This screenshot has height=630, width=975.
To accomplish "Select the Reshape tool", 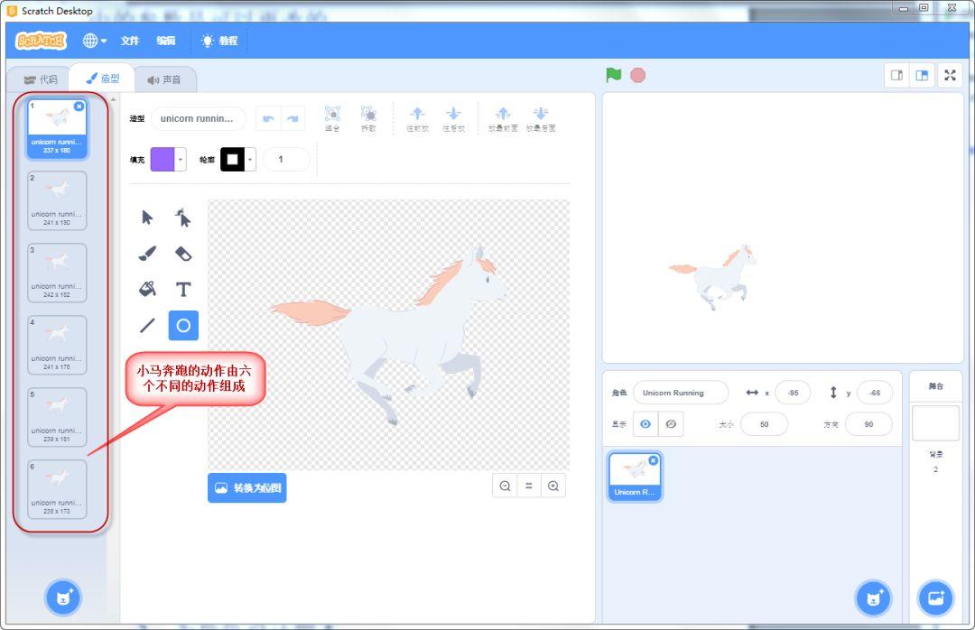I will 183,217.
